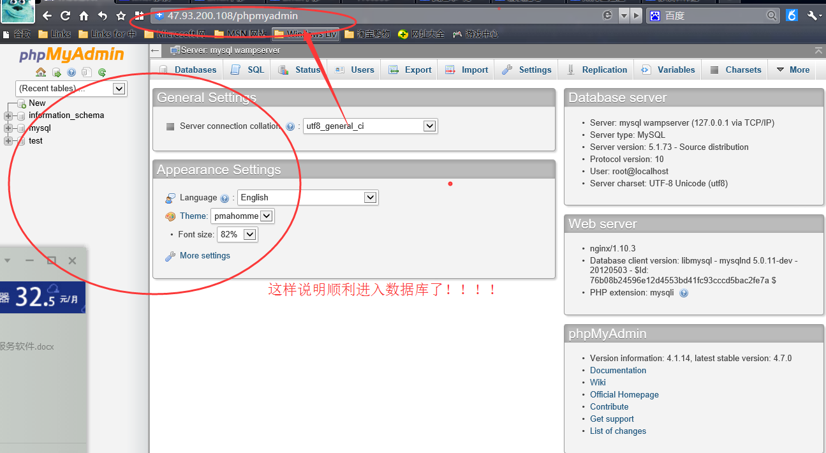
Task: Click the help icon beside PHP extension mysqli
Action: click(x=684, y=293)
